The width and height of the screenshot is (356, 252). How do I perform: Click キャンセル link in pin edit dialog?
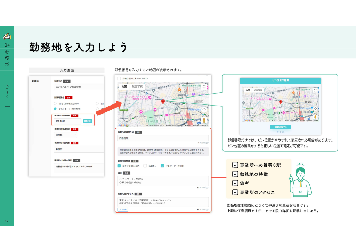coord(281,132)
